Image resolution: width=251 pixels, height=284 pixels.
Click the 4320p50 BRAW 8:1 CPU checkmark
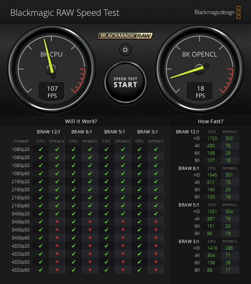click(x=74, y=262)
